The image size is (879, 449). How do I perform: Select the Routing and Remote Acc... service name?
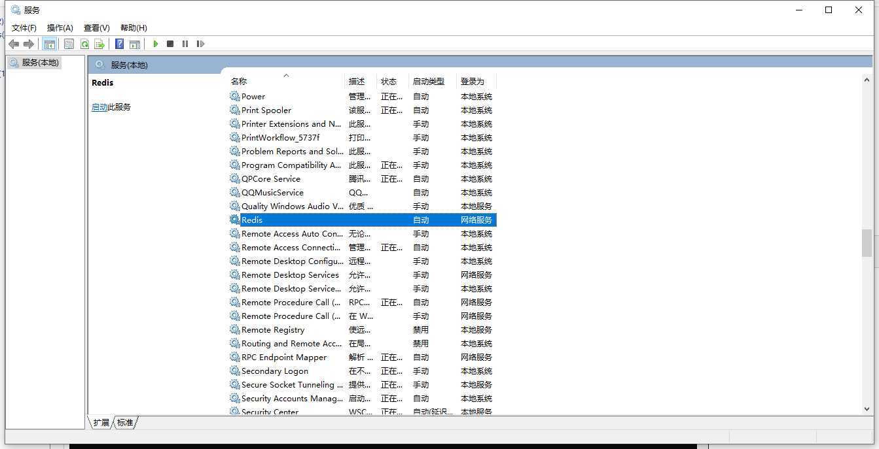291,343
